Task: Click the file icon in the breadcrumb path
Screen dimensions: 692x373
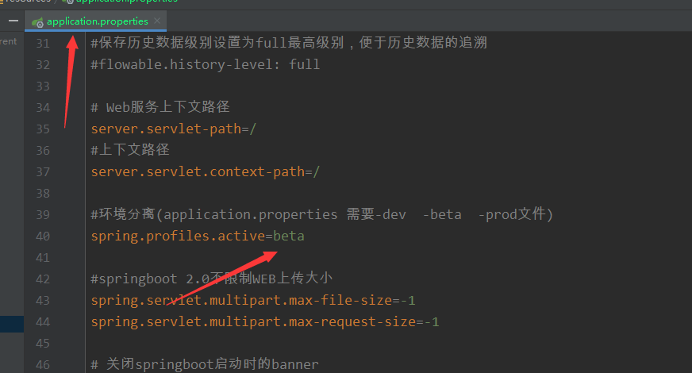Action: (68, 2)
